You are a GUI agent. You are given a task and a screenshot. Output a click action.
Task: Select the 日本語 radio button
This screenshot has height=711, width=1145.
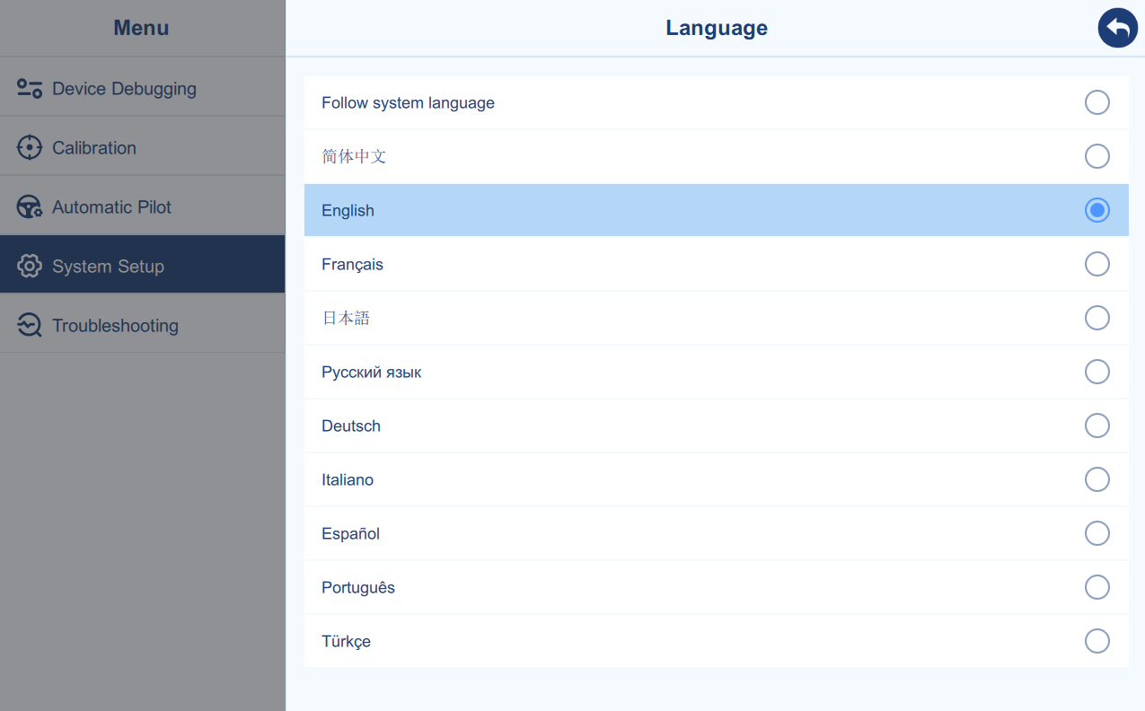tap(1097, 318)
